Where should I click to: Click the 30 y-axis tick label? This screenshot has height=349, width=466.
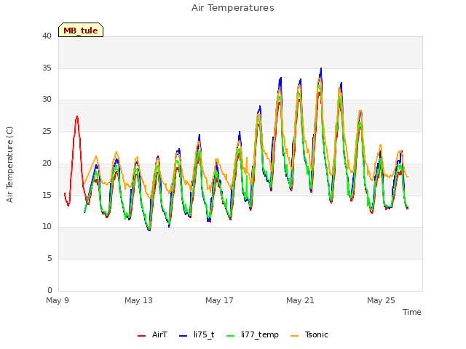click(47, 100)
